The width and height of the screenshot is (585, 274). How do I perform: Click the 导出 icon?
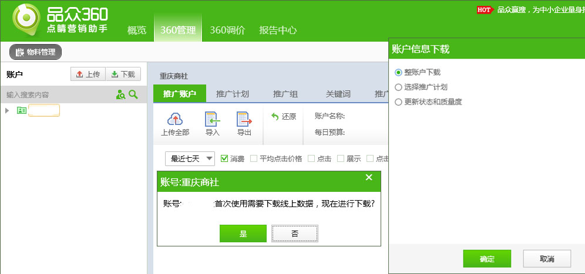coord(244,119)
